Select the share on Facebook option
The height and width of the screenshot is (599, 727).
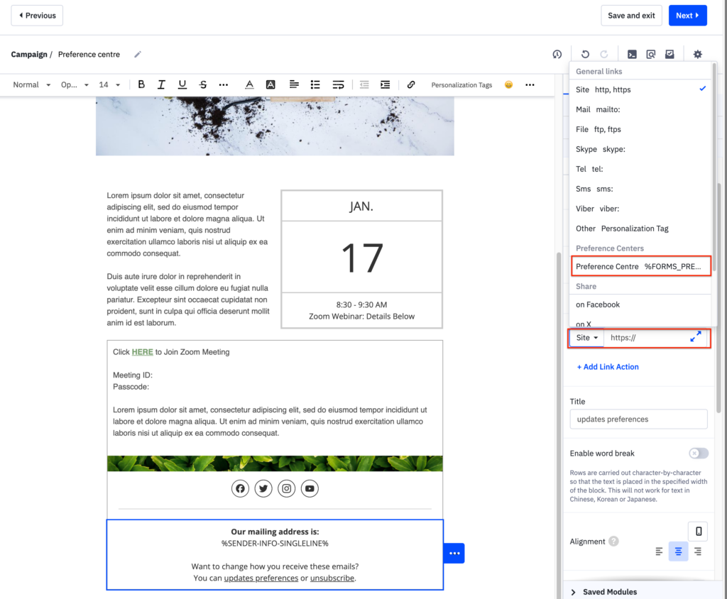click(640, 304)
